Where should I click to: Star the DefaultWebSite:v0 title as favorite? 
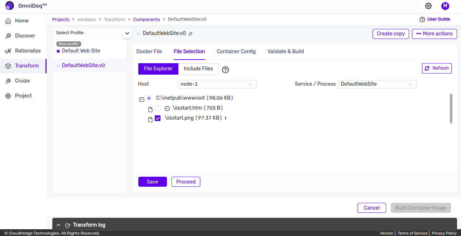(138, 34)
